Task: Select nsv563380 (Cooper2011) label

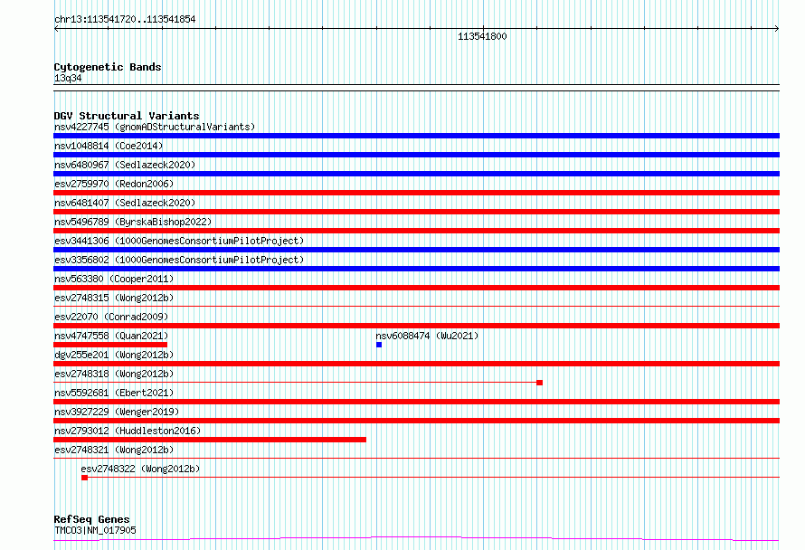Action: pyautogui.click(x=114, y=279)
